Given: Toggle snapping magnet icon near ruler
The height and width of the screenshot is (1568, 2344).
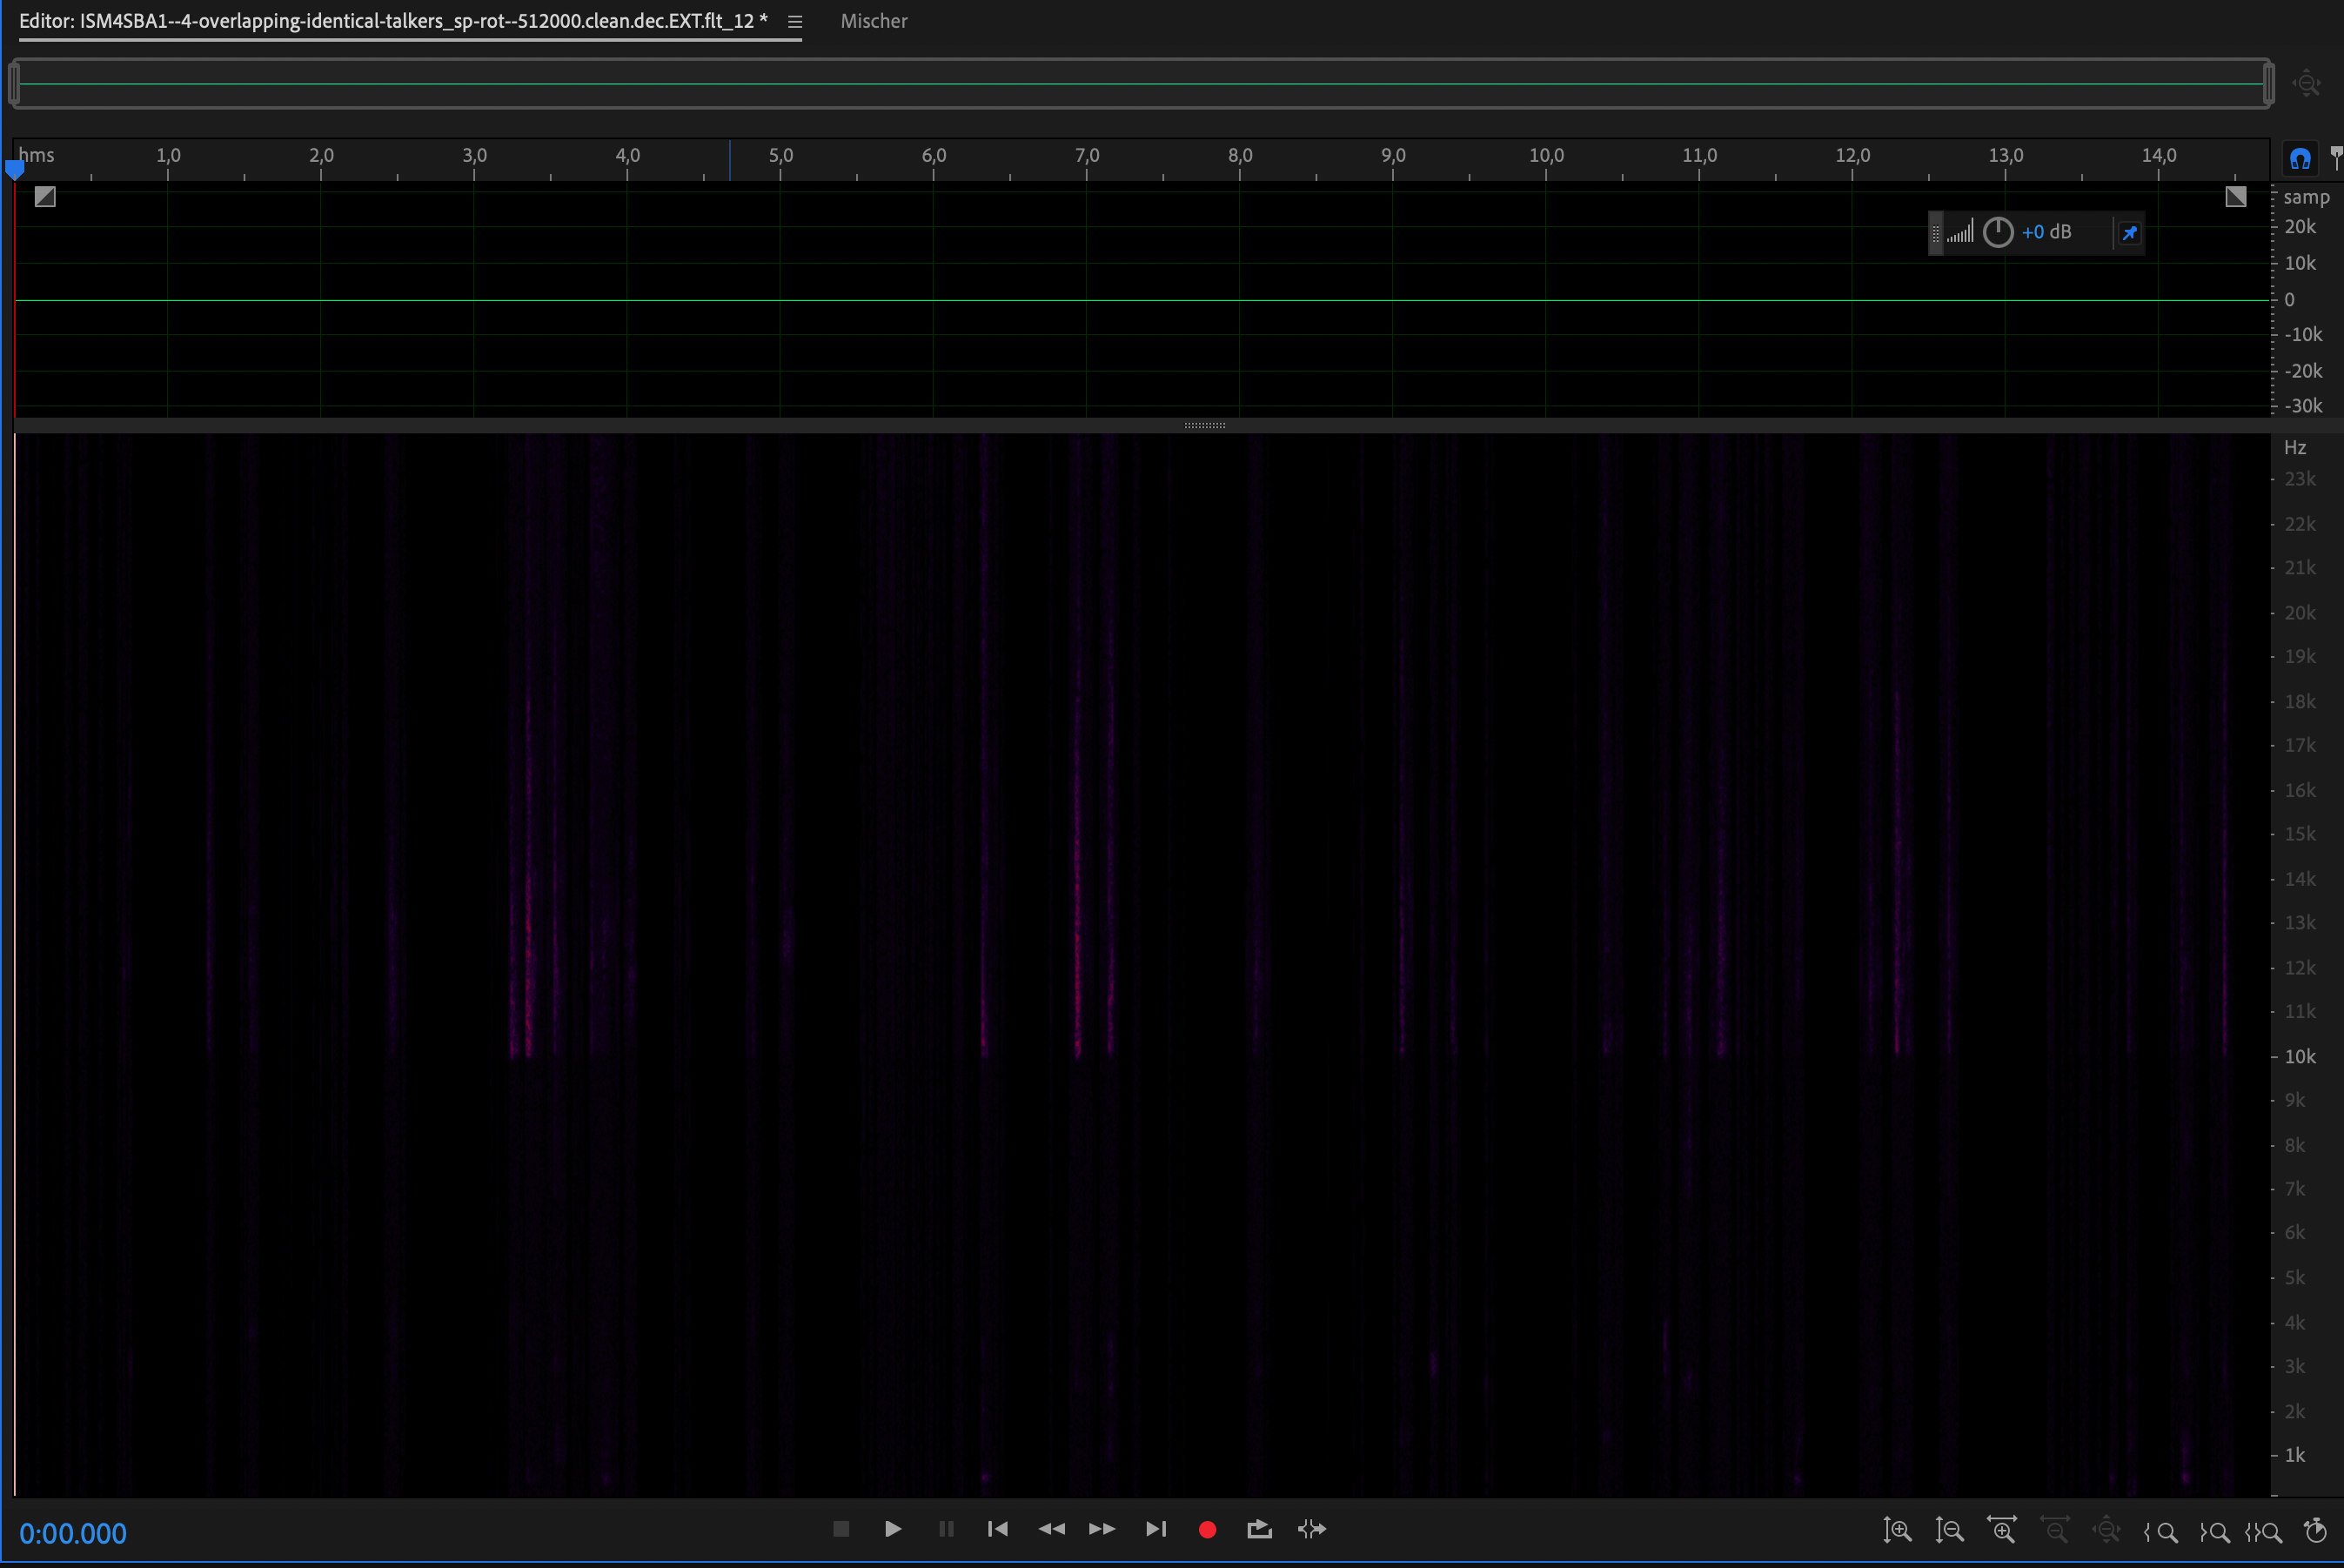Looking at the screenshot, I should pos(2300,158).
